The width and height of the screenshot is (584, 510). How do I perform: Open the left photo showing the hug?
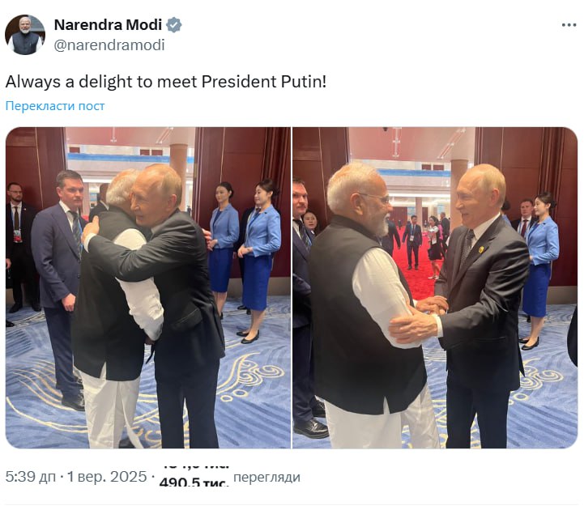(147, 287)
